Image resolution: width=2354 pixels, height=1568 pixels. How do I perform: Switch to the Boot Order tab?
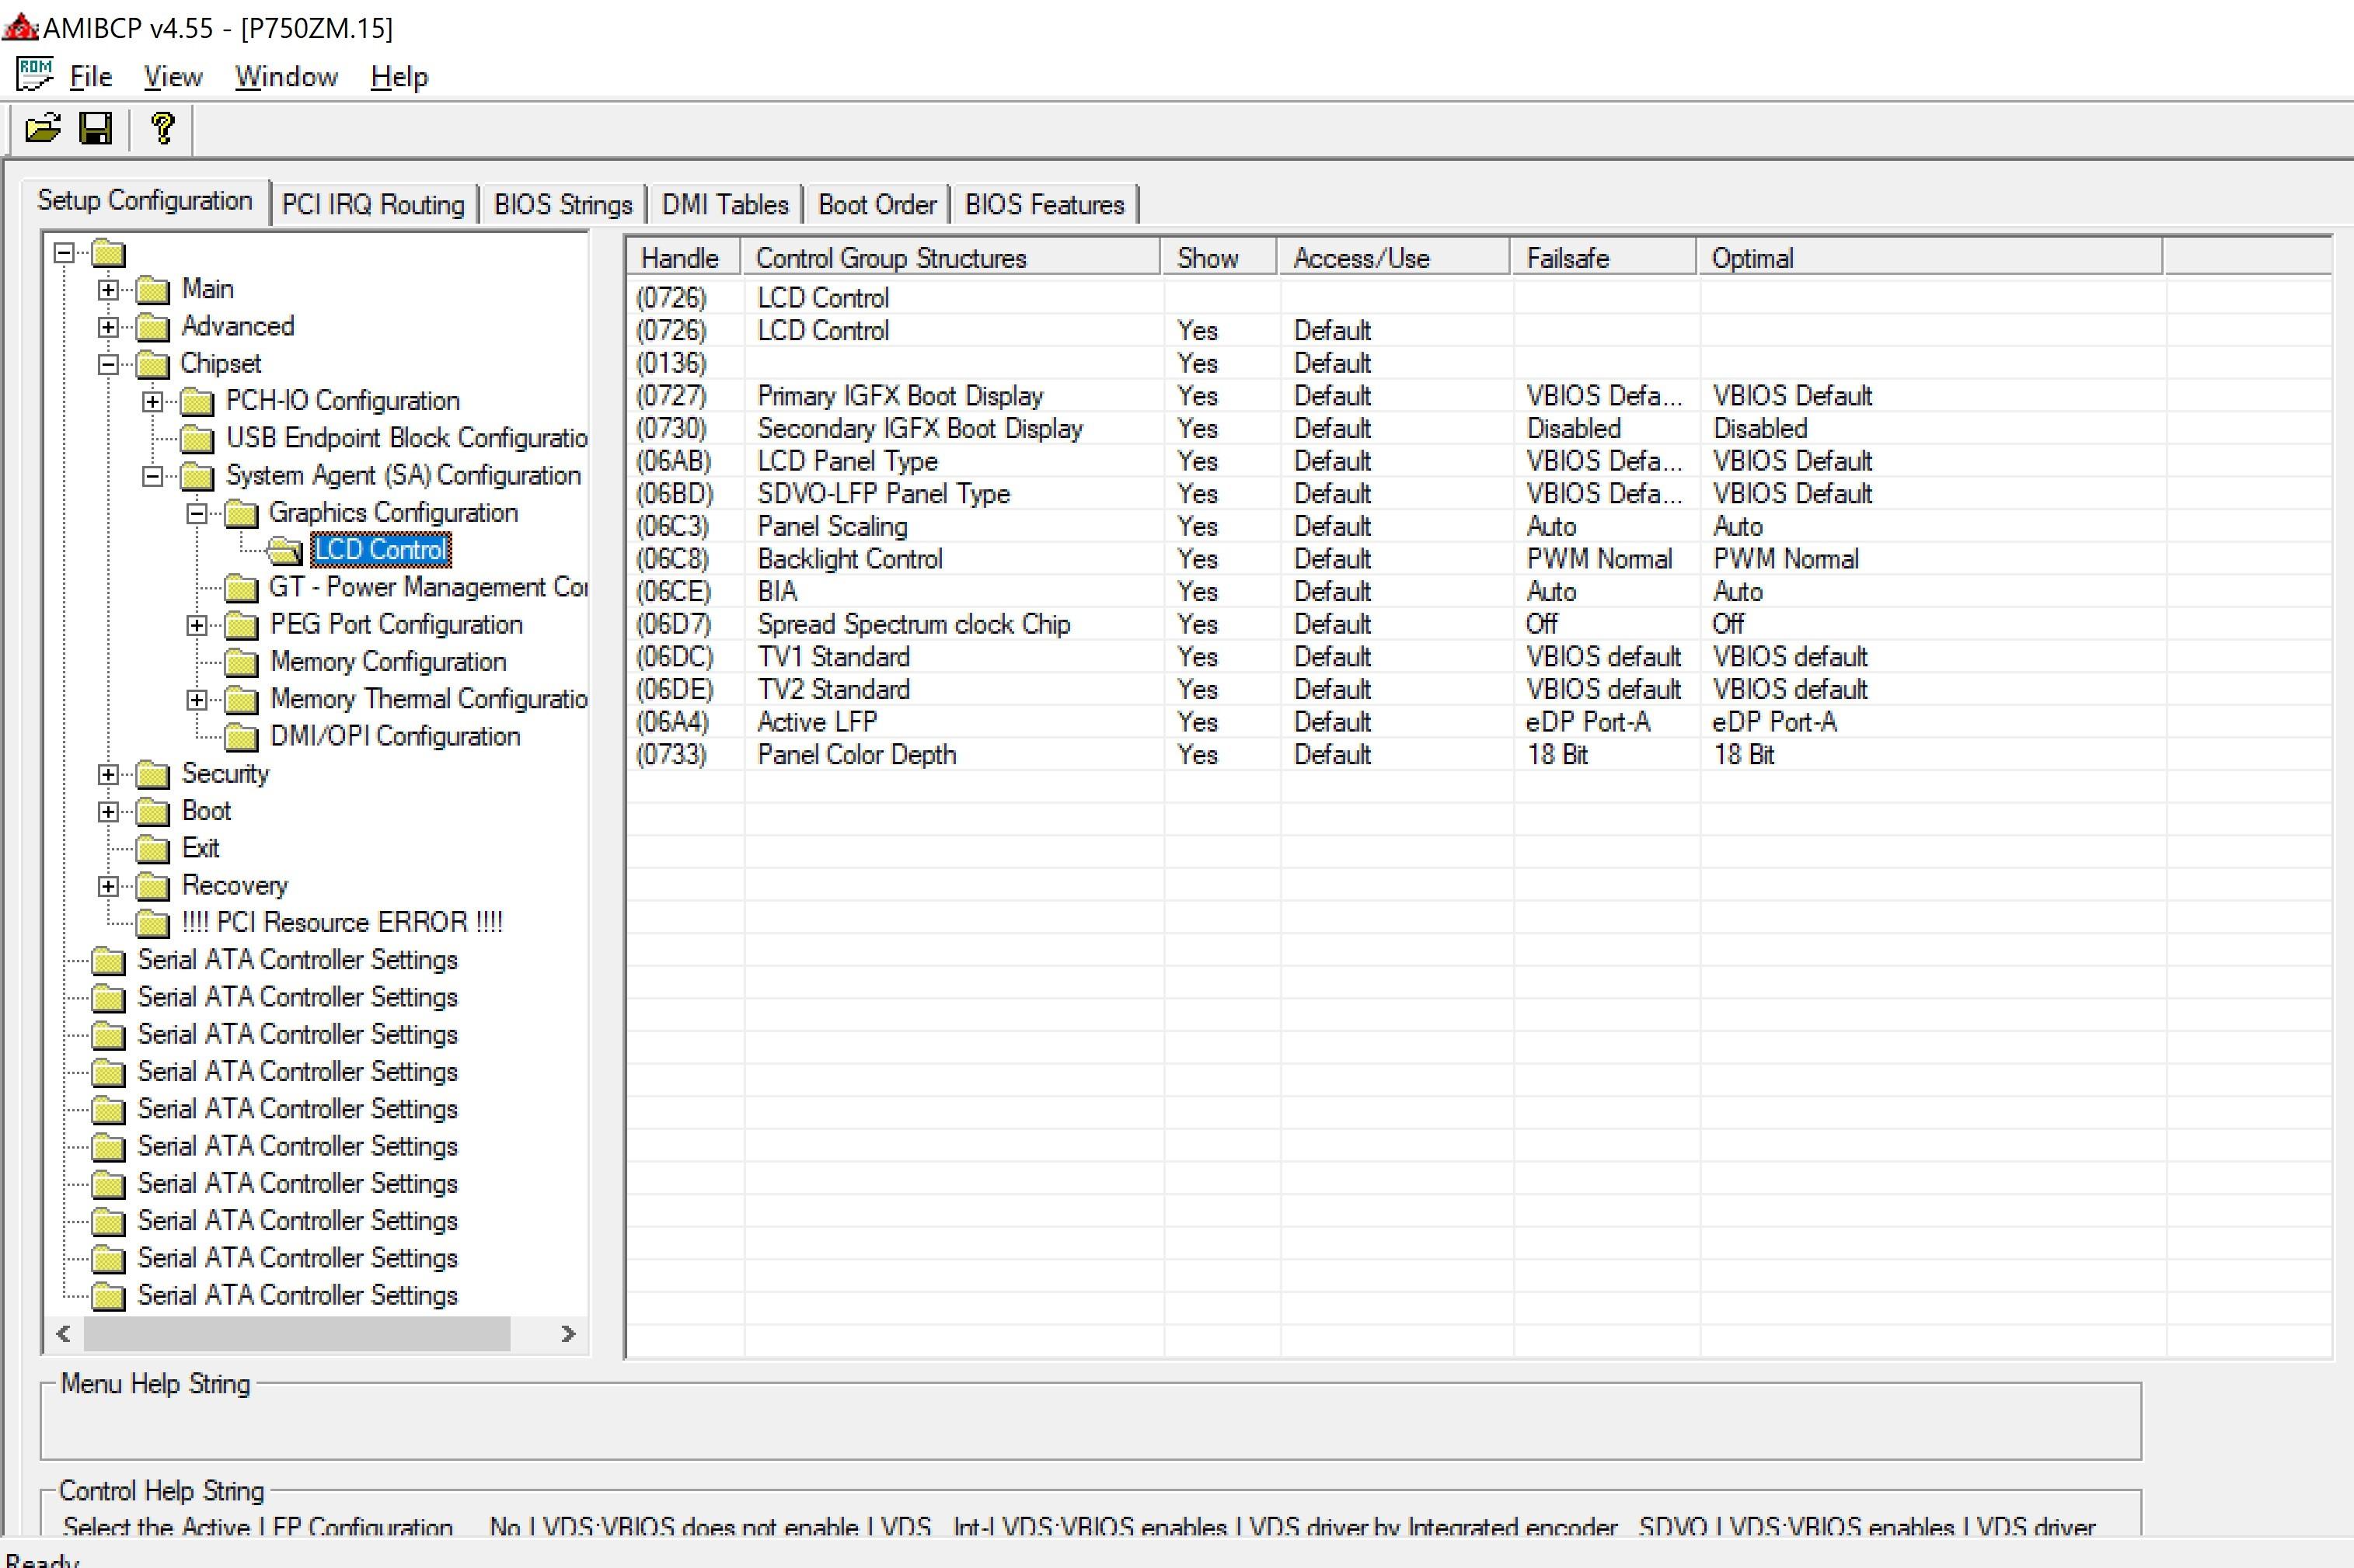coord(877,205)
